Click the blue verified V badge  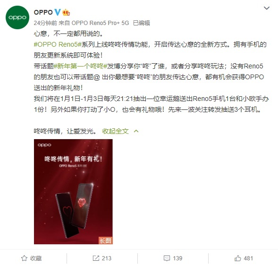point(58,12)
